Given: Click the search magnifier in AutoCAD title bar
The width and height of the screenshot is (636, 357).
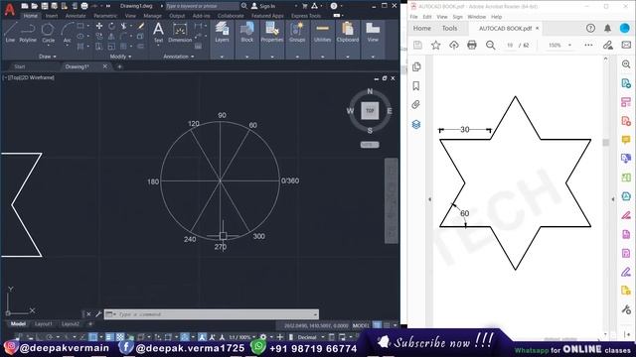Looking at the screenshot, I should [244, 6].
